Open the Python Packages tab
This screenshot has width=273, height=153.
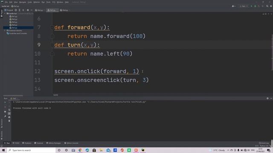point(54,143)
